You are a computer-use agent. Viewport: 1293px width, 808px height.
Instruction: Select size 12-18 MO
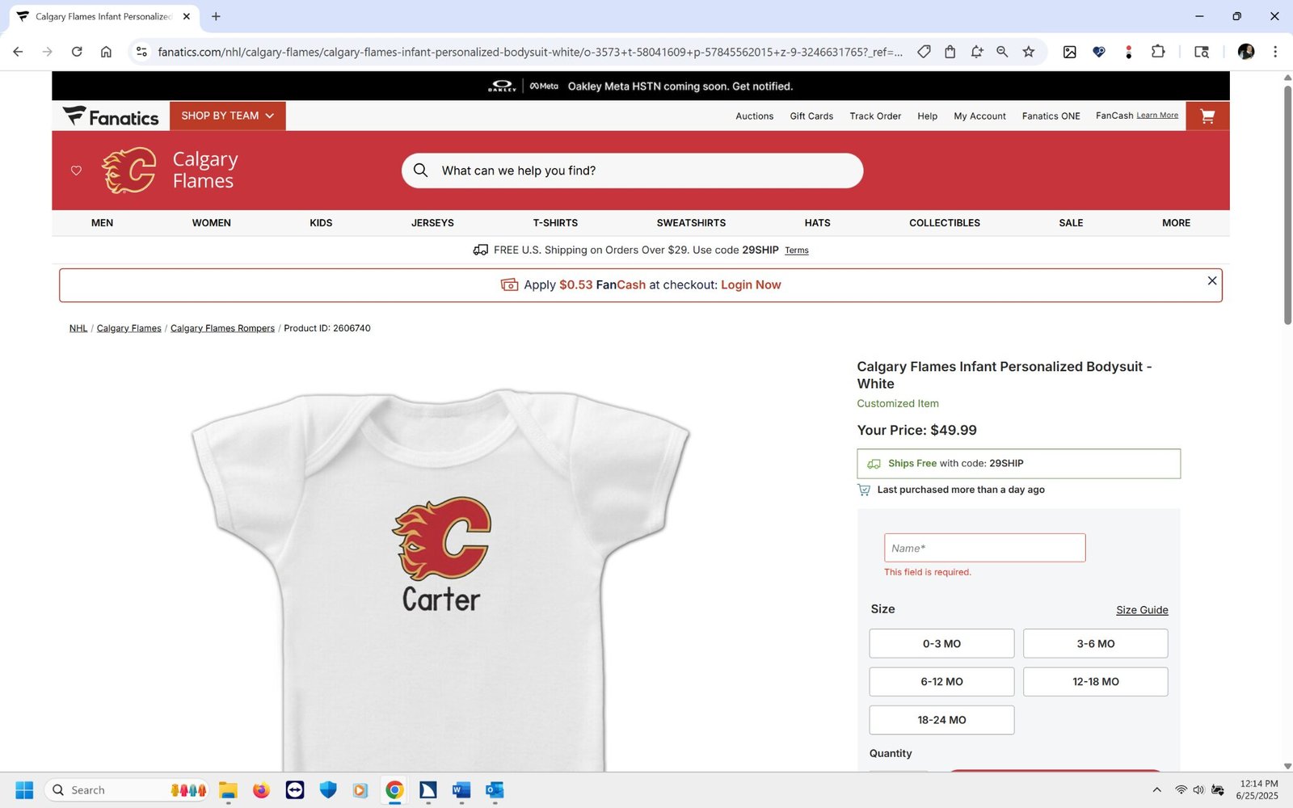[1095, 682]
